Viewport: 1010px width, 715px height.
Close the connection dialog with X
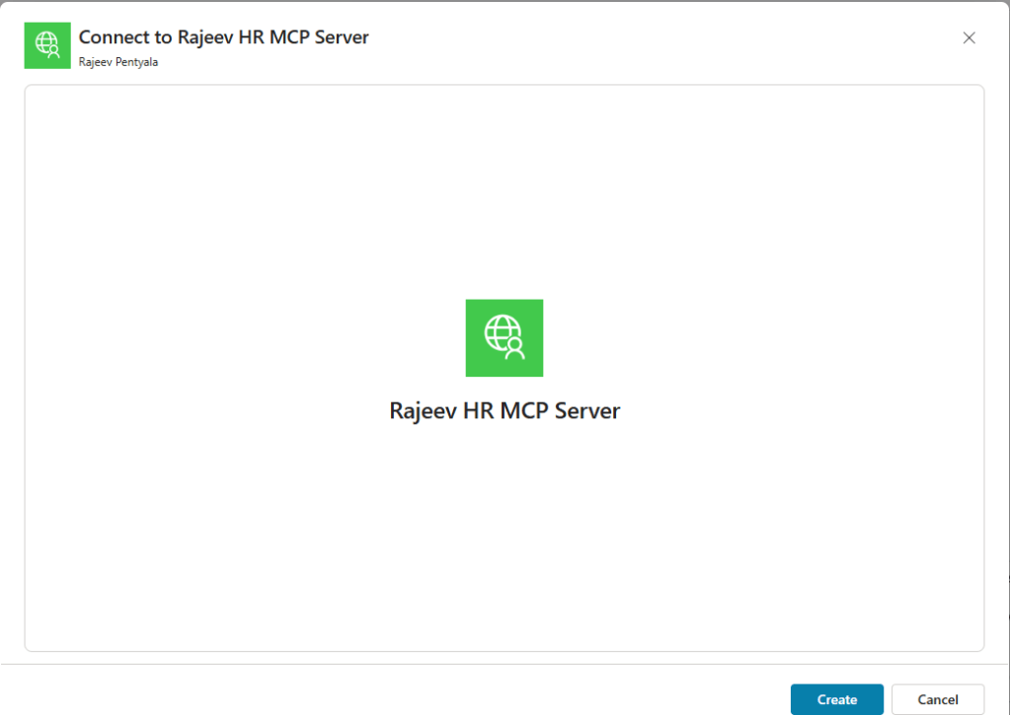pyautogui.click(x=969, y=38)
